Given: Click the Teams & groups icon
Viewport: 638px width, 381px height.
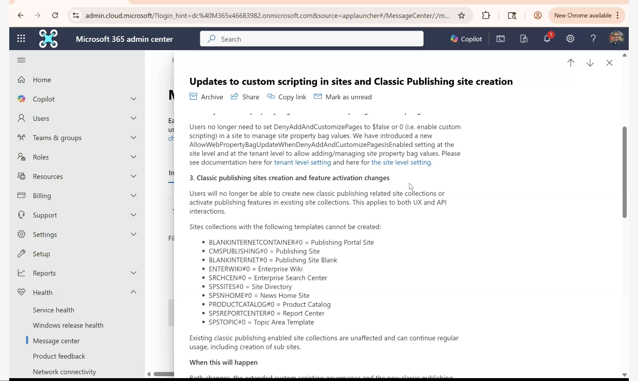Looking at the screenshot, I should [x=21, y=138].
